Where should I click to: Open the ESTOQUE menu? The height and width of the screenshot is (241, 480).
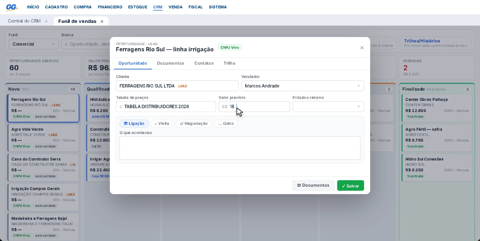tap(138, 7)
